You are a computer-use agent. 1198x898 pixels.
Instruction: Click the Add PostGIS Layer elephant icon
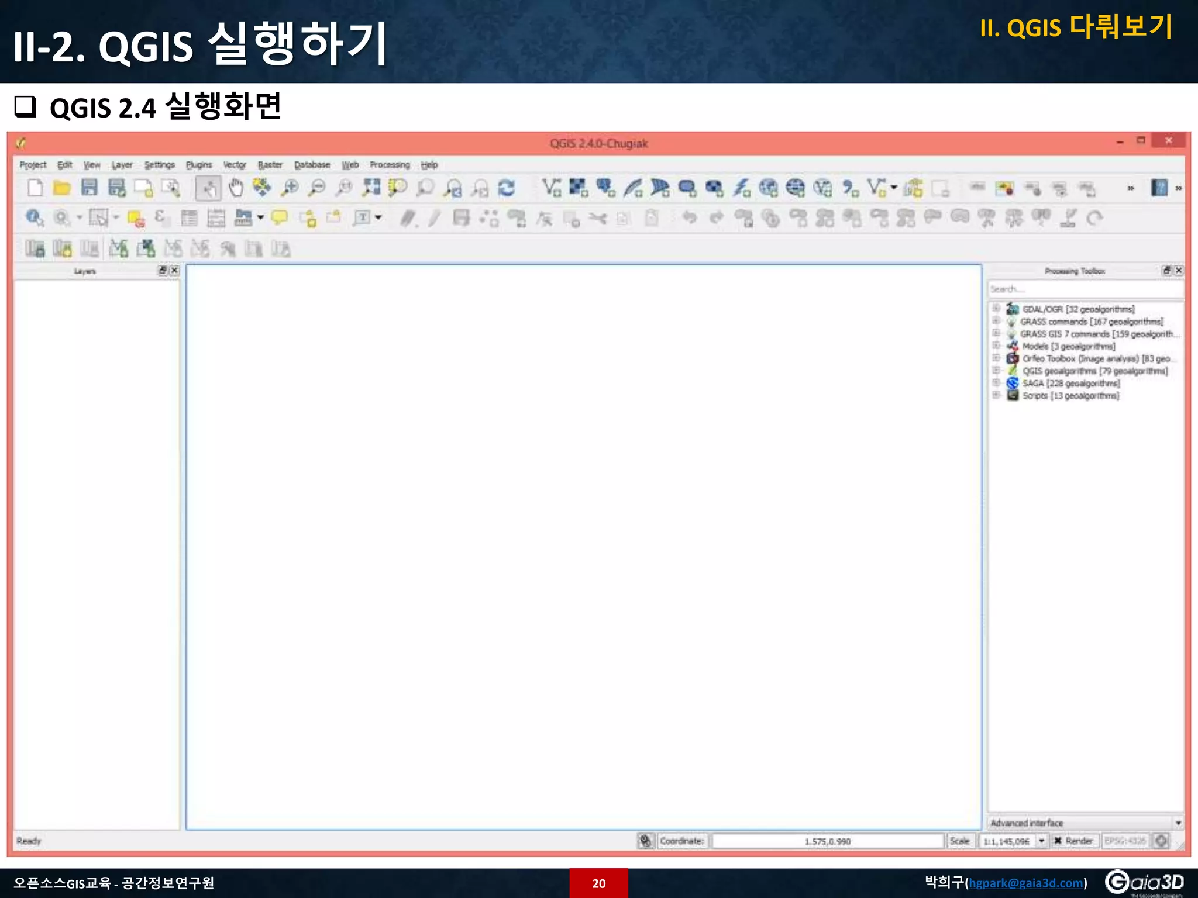pos(605,188)
